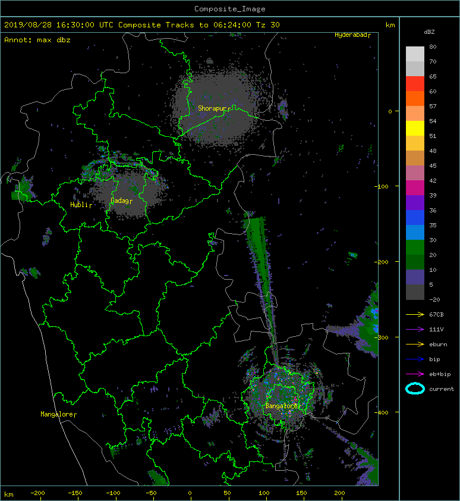Viewport: 460px width, 501px height.
Task: Click the -100 y-axis tick label
Action: coord(381,186)
